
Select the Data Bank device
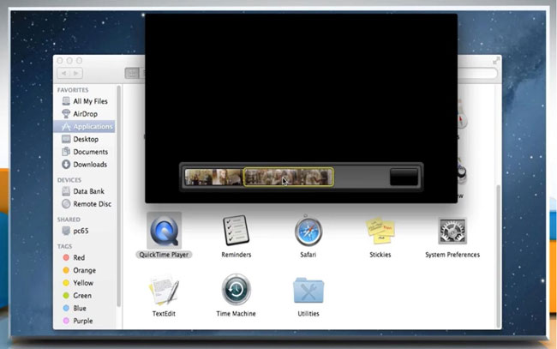click(85, 191)
